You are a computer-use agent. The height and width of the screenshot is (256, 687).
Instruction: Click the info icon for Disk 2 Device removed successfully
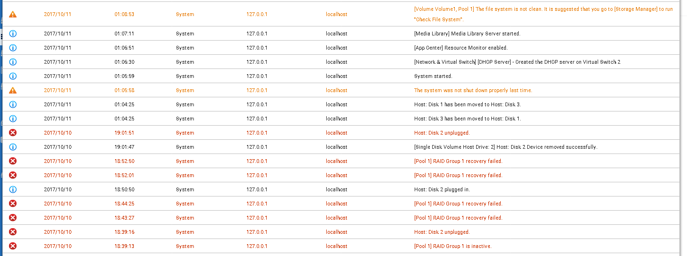(13, 147)
